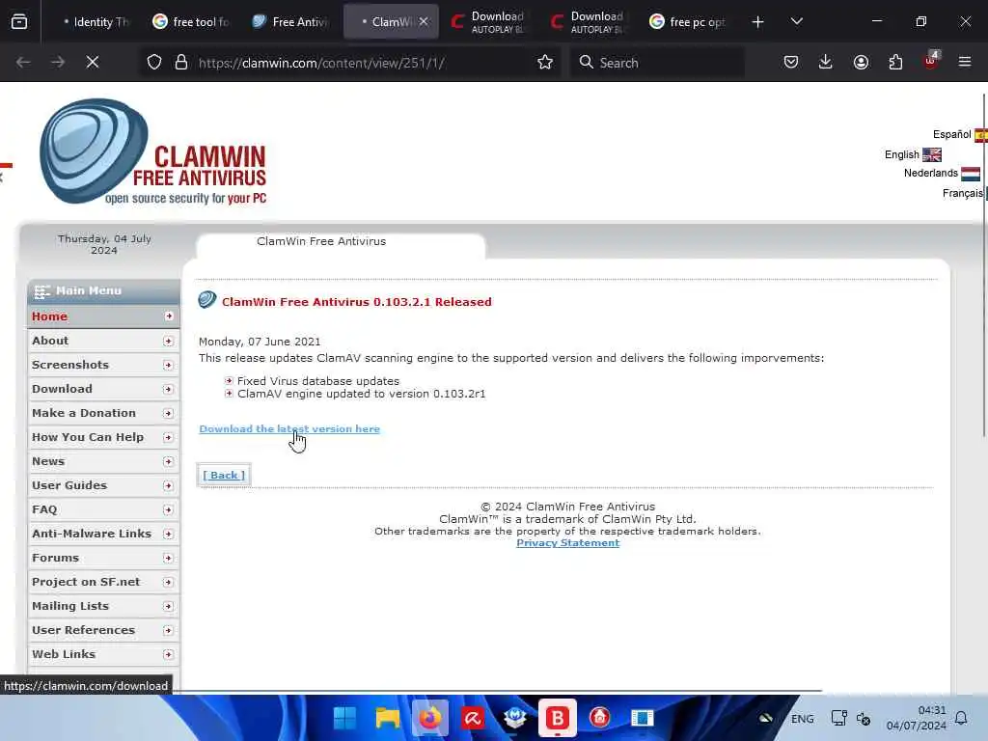
Task: Click the ClamWin Free Antivirus 0.103.2.1 Released heading
Action: pos(357,302)
